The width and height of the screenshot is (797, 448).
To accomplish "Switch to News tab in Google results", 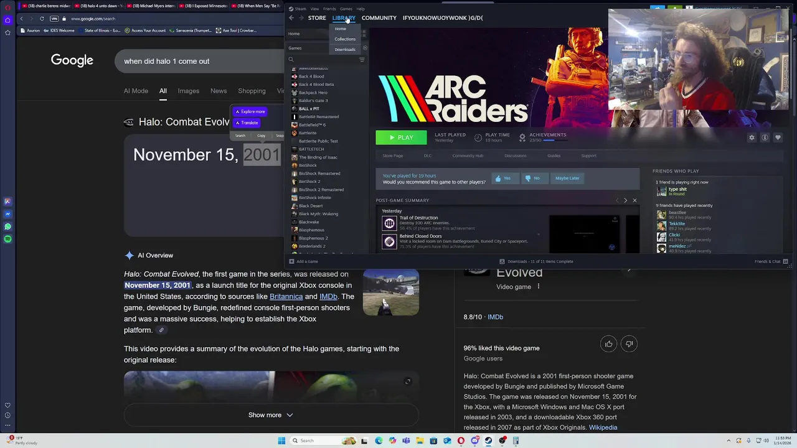I will [x=219, y=91].
